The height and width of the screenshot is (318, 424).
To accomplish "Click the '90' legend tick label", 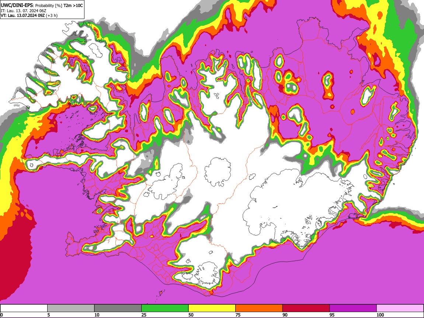I will click(x=285, y=315).
